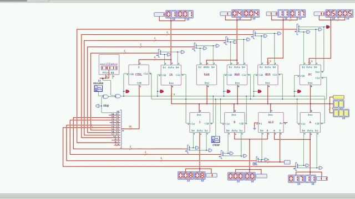Screen dimensions: 355x199
Task: Click the LED bar left of MAR display
Action: click(226, 14)
